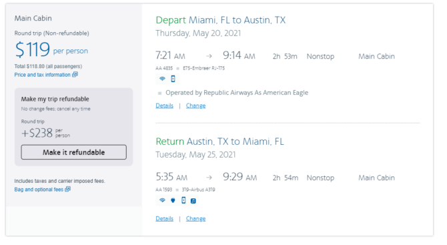Click the arrow between 5:35 AM and 9:29 AM
Image resolution: width=447 pixels, height=245 pixels.
pos(209,178)
